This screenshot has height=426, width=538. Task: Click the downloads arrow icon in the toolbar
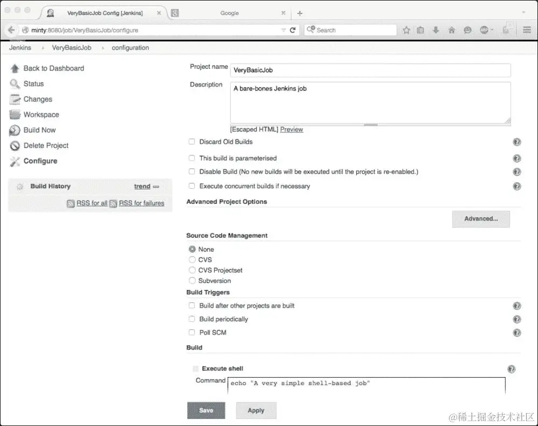point(436,30)
